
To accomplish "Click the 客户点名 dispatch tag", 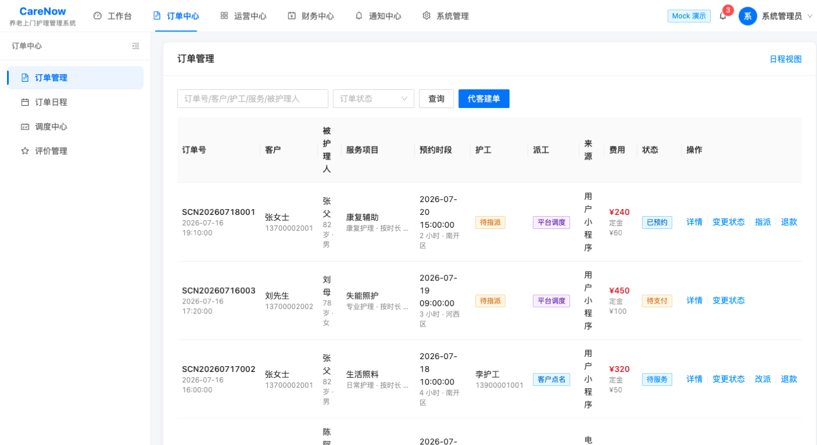I will click(x=551, y=380).
